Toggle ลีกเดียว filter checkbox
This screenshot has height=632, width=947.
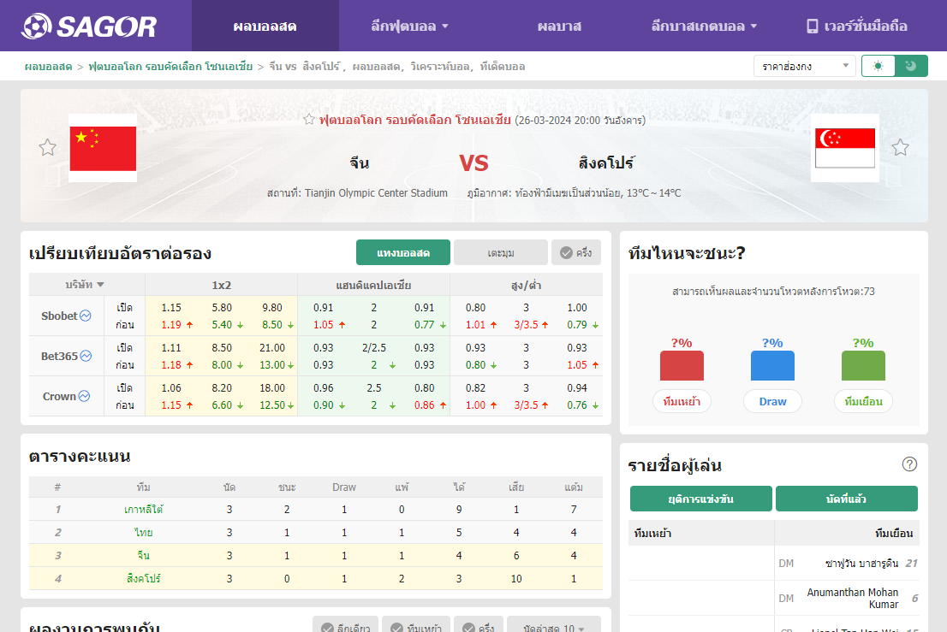coord(345,627)
